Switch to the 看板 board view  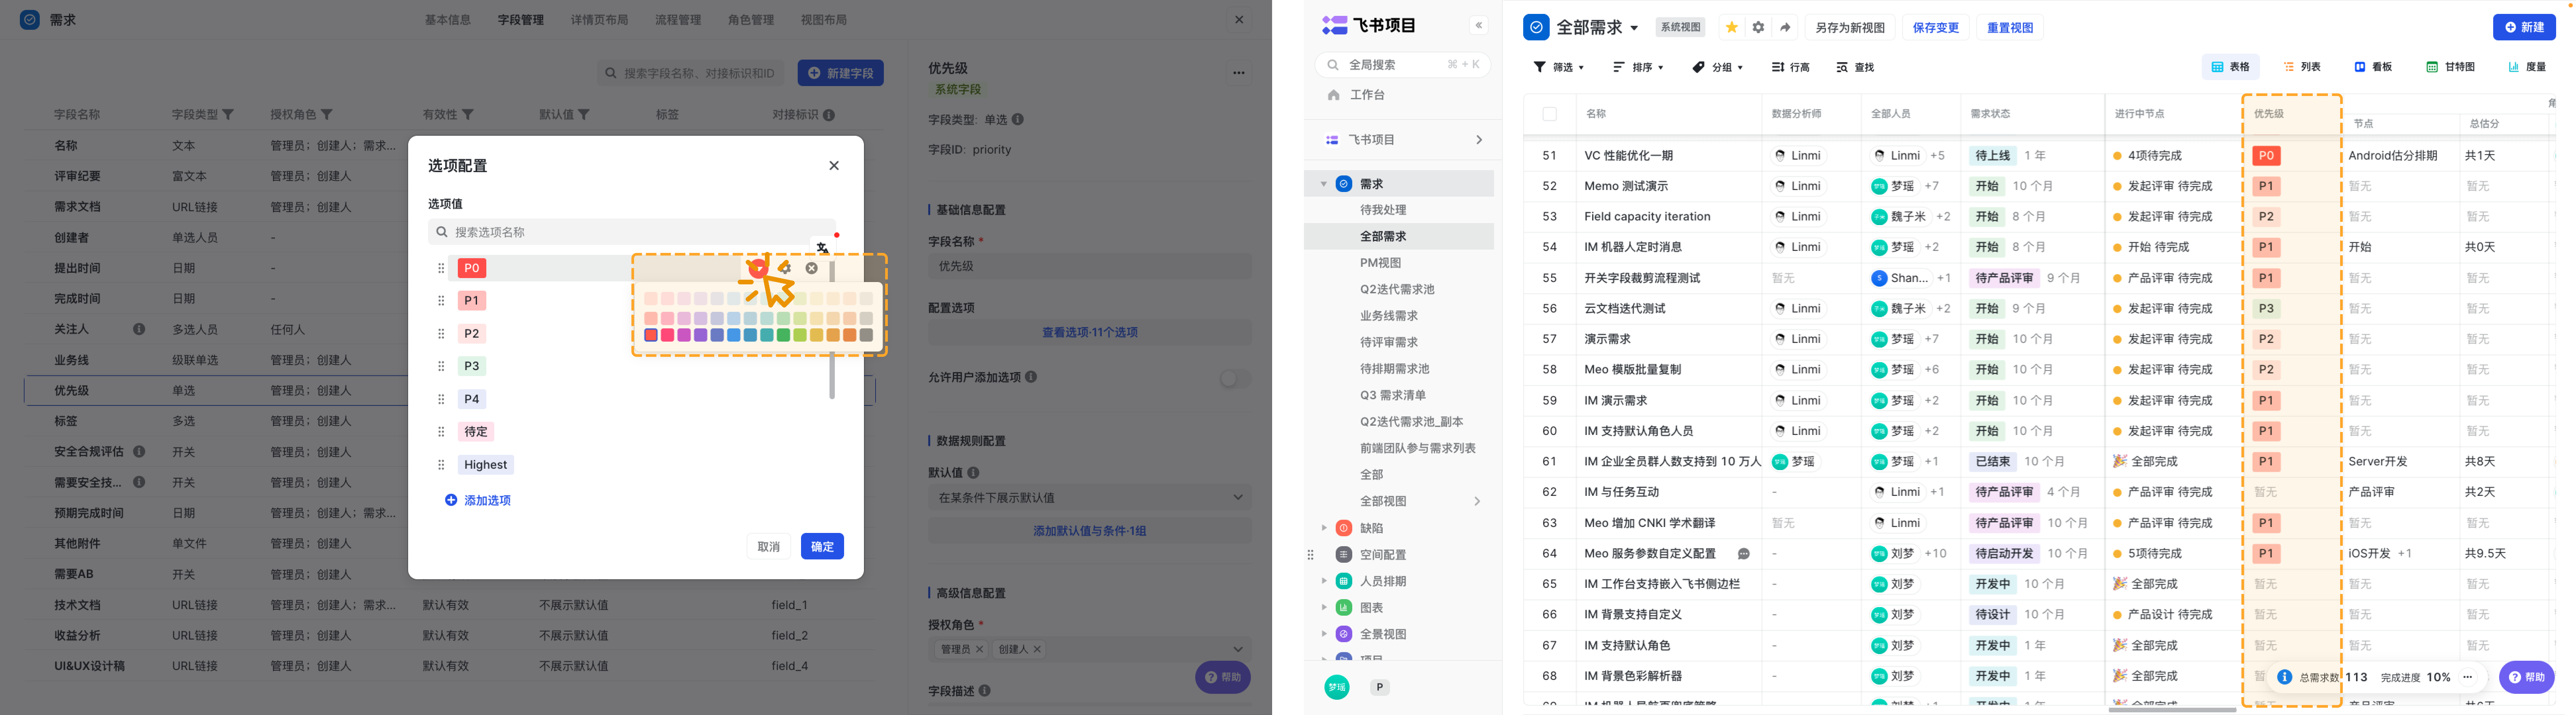click(2373, 67)
